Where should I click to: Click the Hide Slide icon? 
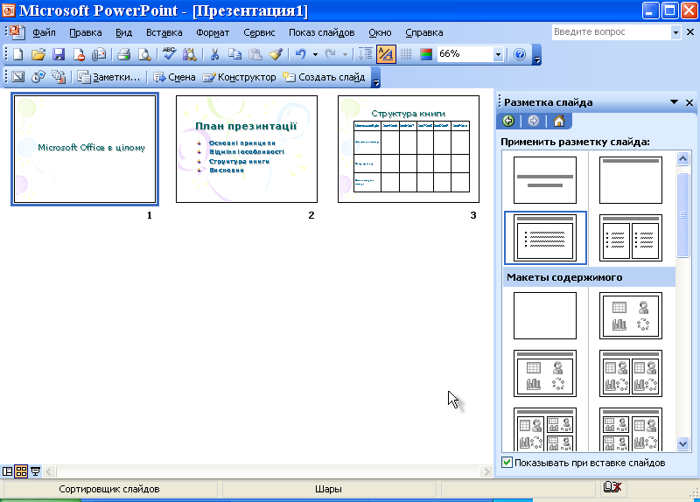17,77
